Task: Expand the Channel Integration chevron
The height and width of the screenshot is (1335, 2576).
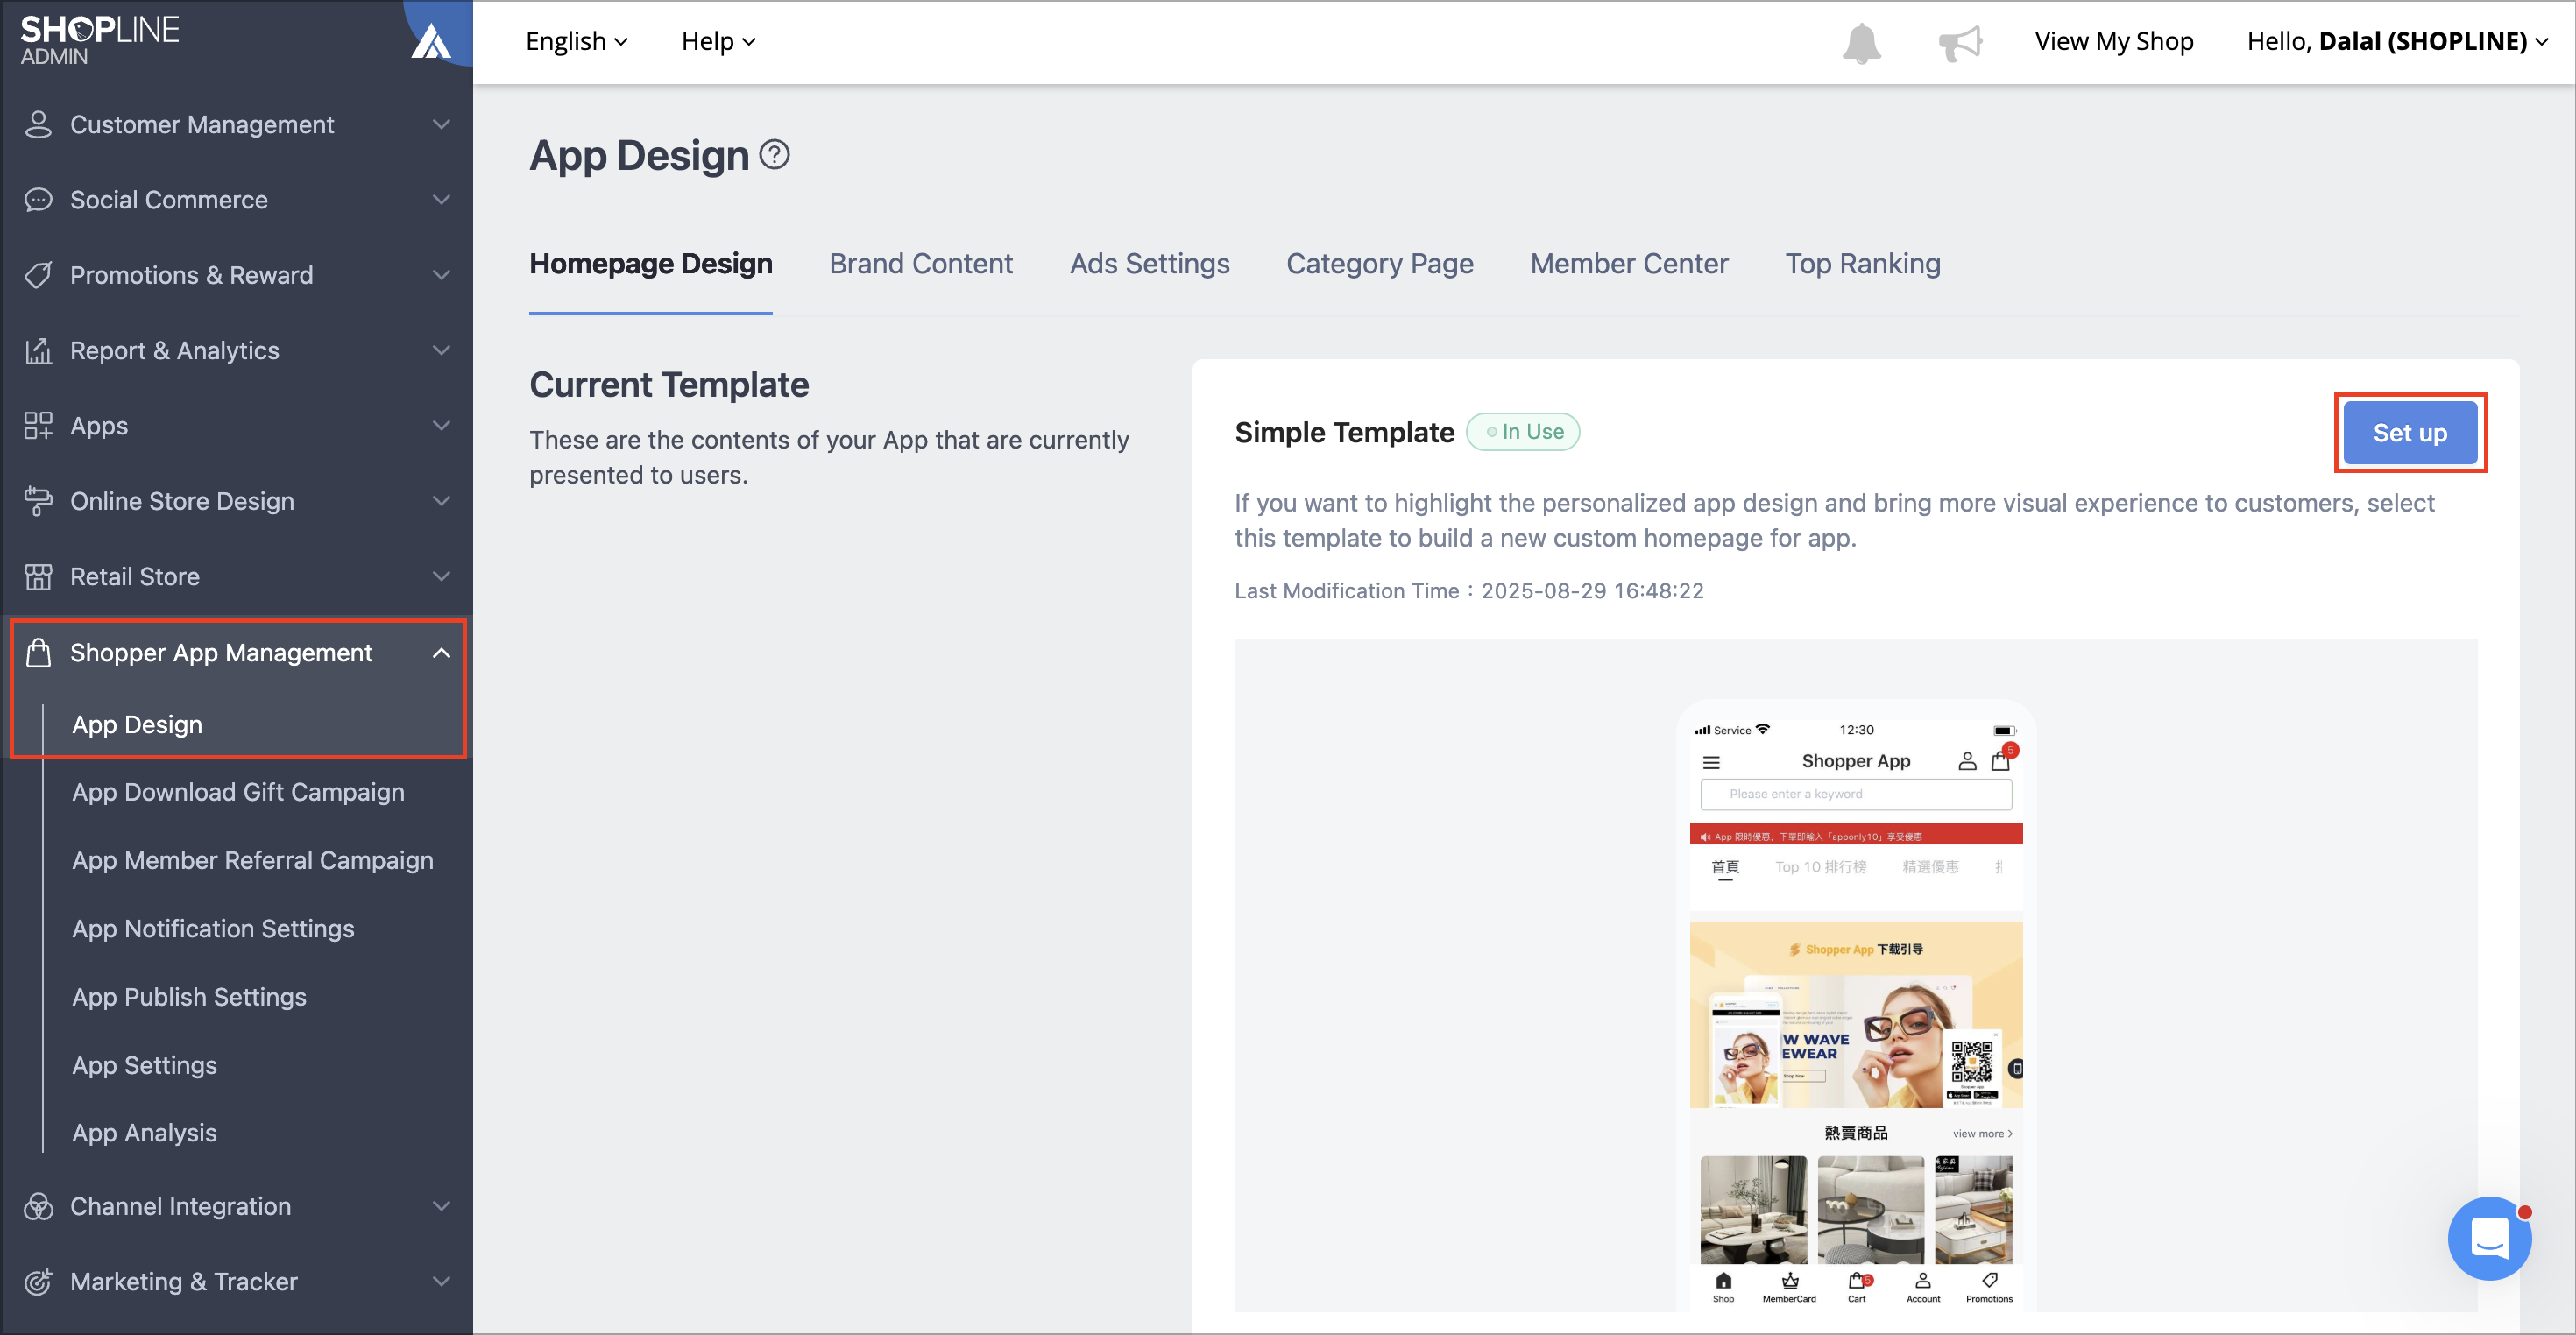Action: pos(441,1207)
